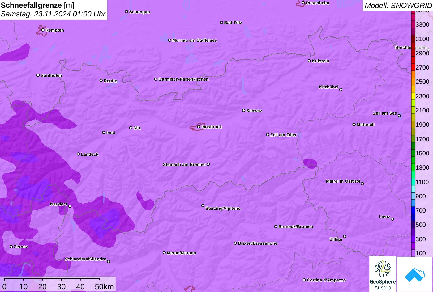Click the yellow 2300 legend color
This screenshot has width=433, height=292.
tap(413, 96)
